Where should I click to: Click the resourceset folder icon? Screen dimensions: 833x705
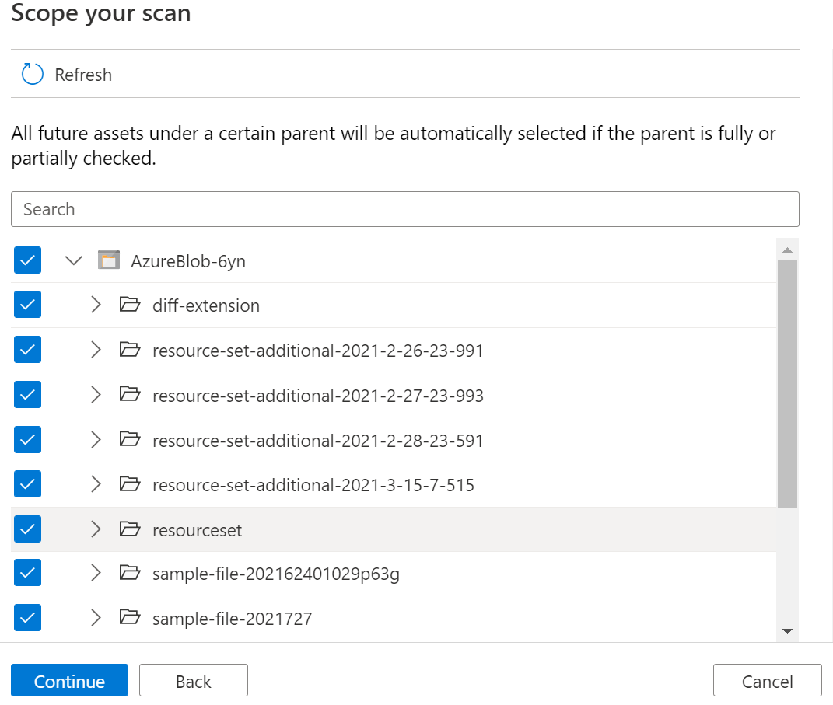(130, 529)
